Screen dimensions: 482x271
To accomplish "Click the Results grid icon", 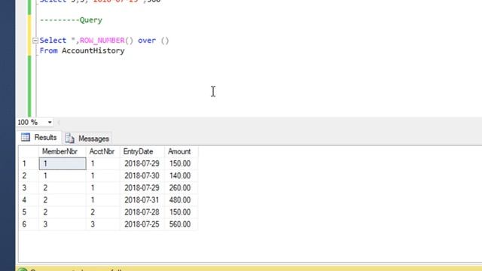I will tap(26, 137).
